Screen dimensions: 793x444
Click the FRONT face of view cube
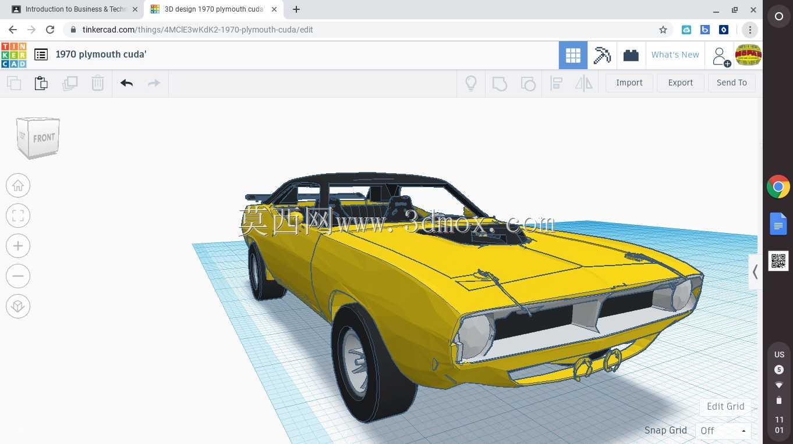pyautogui.click(x=44, y=138)
